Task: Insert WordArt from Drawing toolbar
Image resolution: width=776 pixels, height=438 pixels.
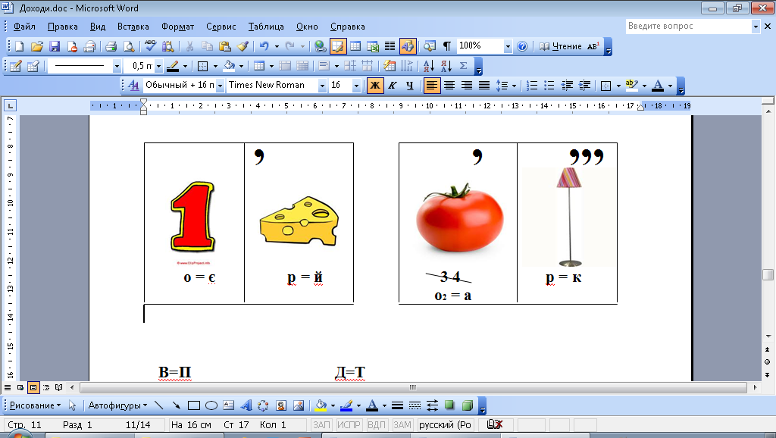Action: 246,405
